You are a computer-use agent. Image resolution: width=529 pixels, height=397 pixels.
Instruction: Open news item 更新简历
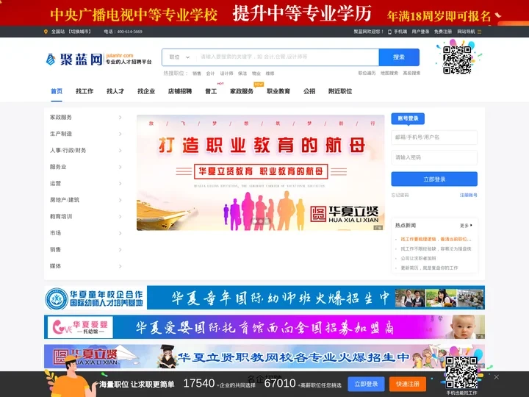[429, 268]
